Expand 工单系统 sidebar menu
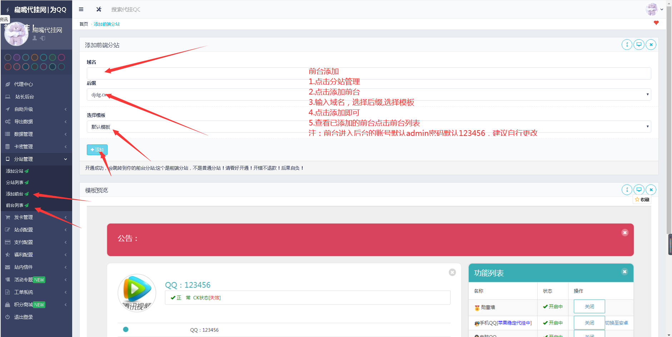Screen dimensions: 672x337 [x=36, y=292]
